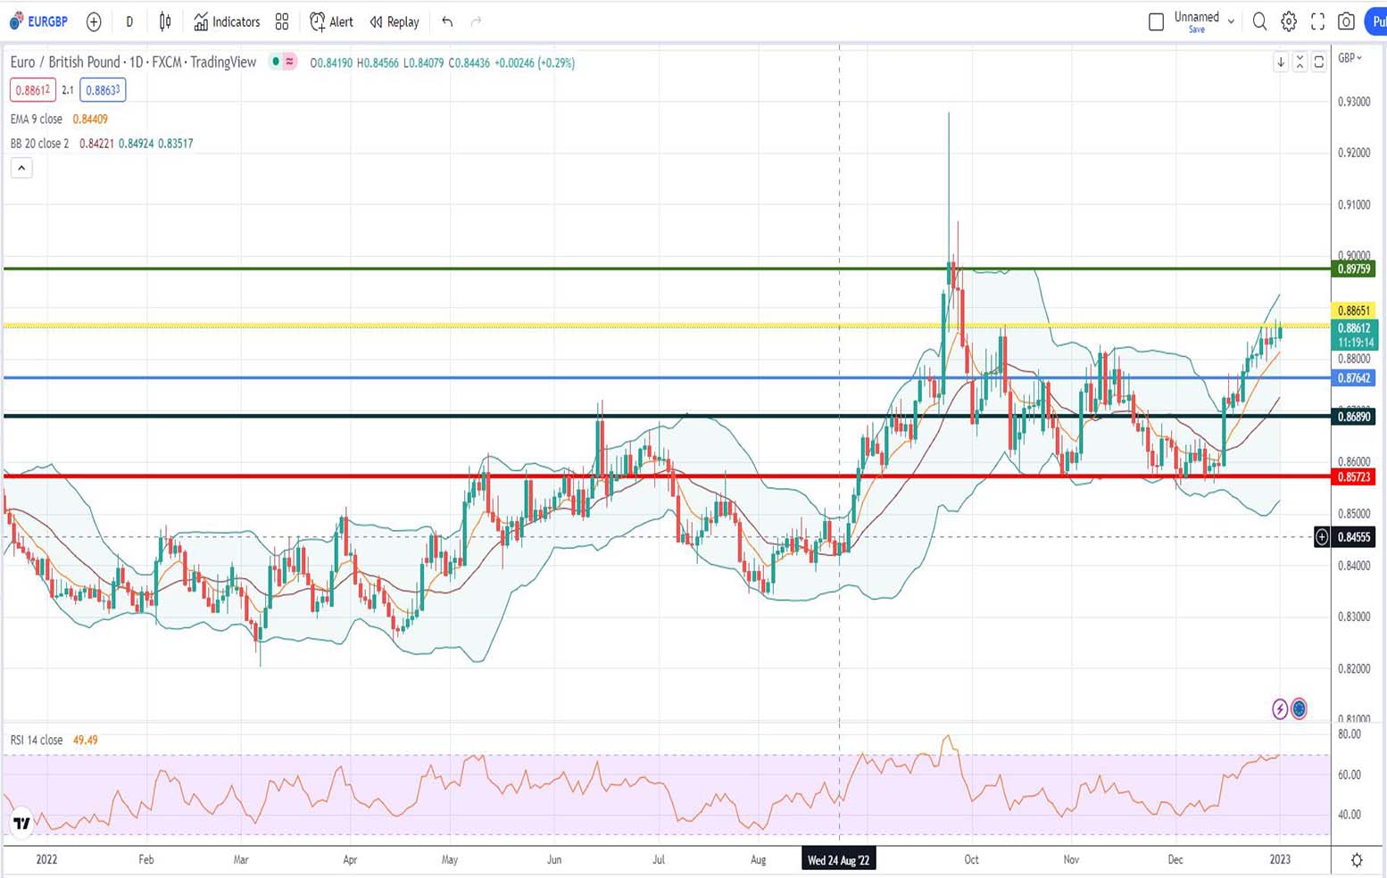Viewport: 1387px width, 878px height.
Task: Click the undo arrow in the toolbar
Action: (447, 21)
